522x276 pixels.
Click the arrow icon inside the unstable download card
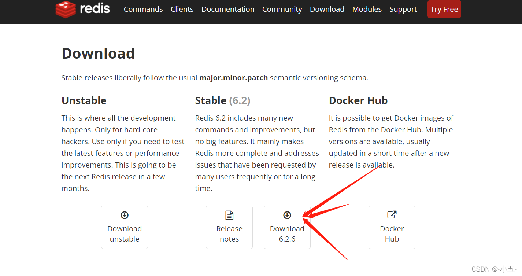pyautogui.click(x=125, y=215)
